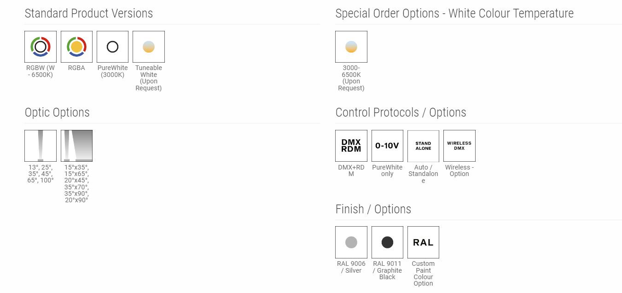
Task: Choose the PureWhite (3000K) icon
Action: [112, 47]
